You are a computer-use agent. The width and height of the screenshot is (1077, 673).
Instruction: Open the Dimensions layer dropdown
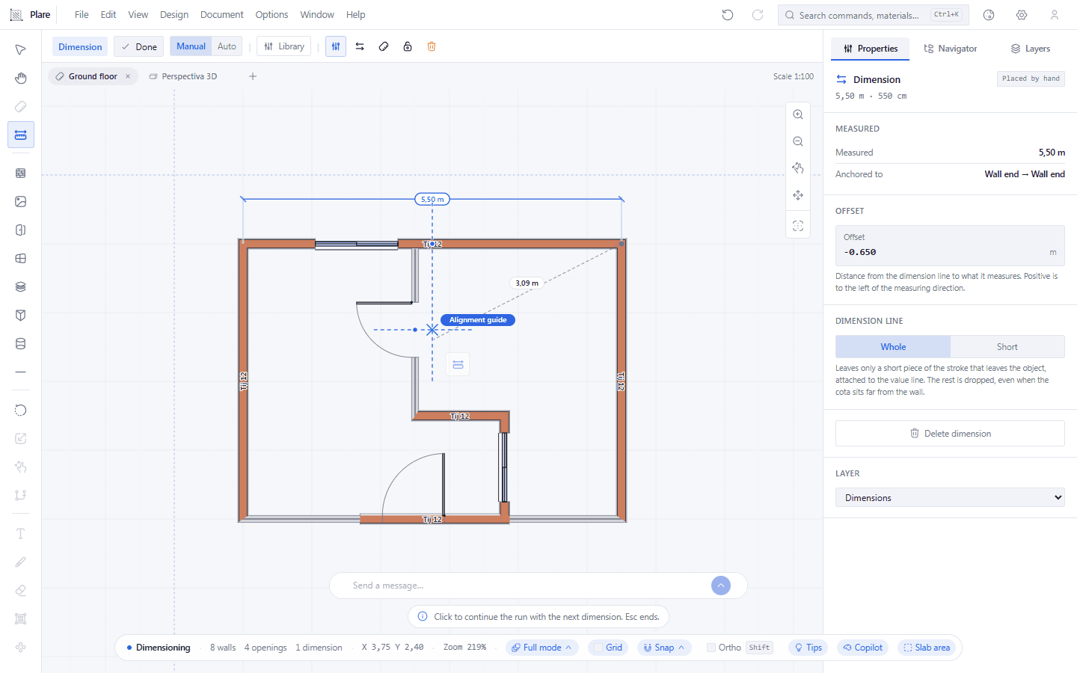click(x=950, y=497)
